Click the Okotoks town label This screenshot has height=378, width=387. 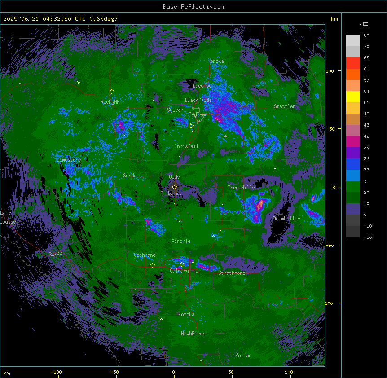point(185,314)
